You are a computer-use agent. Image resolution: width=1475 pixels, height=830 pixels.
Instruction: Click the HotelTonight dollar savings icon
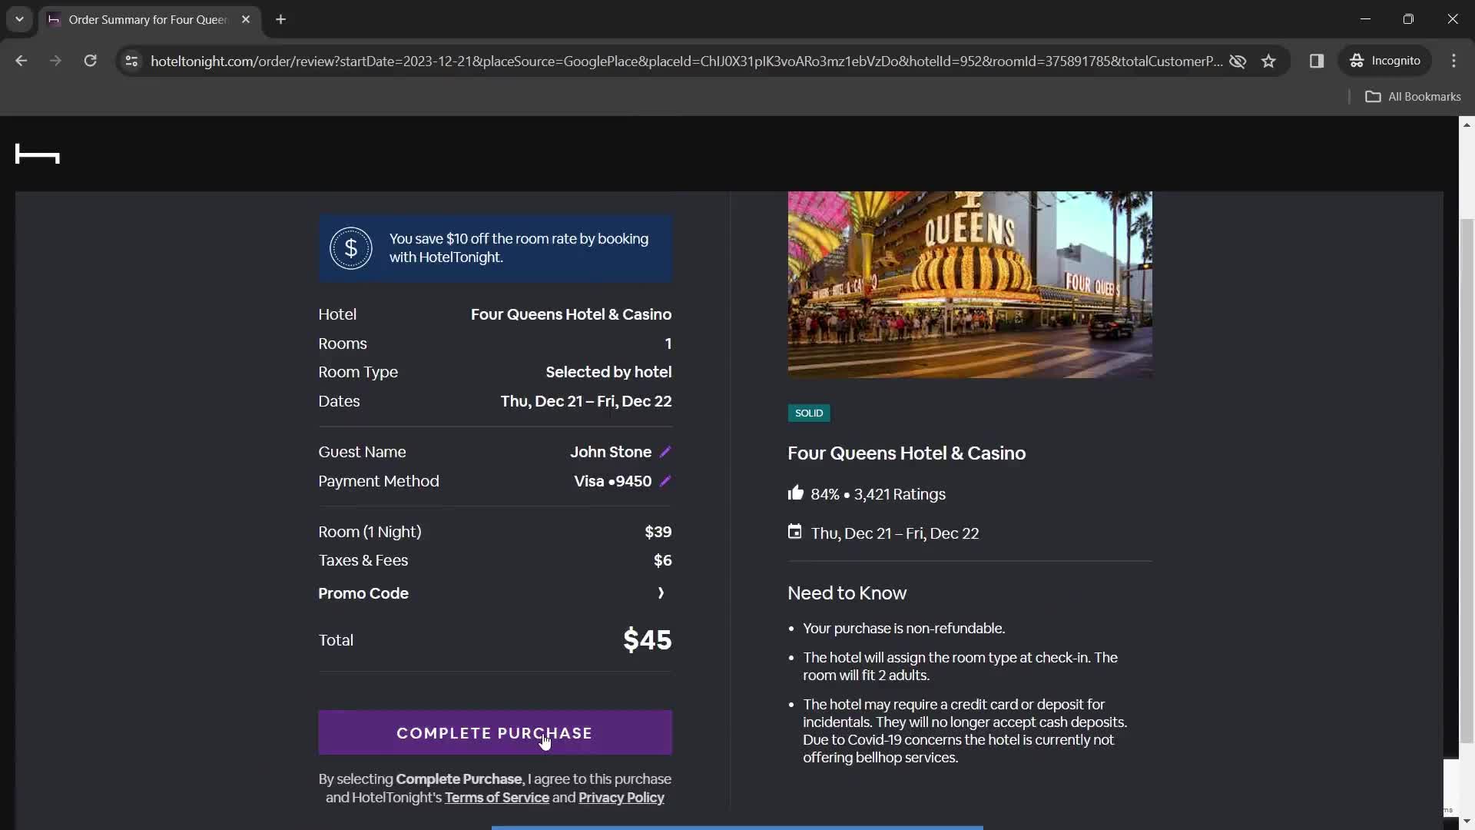(350, 247)
